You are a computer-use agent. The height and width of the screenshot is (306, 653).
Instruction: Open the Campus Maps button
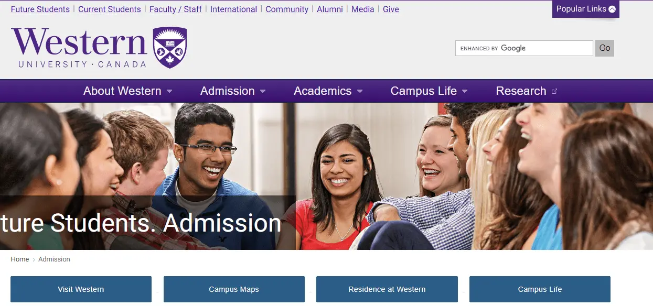(x=234, y=289)
